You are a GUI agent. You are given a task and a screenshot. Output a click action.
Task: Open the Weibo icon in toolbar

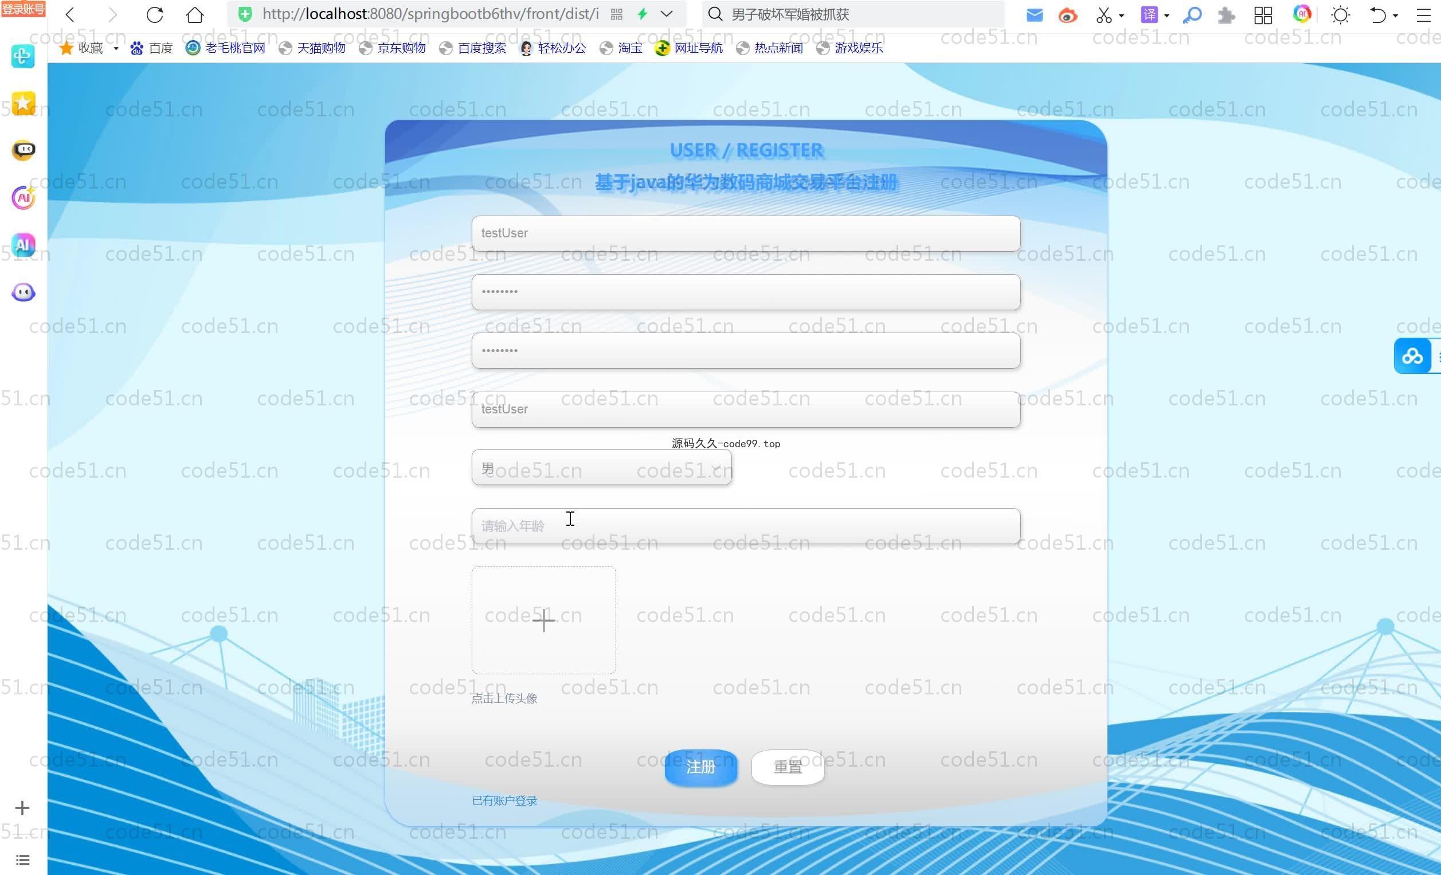click(x=1068, y=15)
